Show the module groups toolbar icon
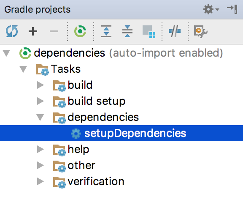This screenshot has height=197, width=243. (149, 32)
